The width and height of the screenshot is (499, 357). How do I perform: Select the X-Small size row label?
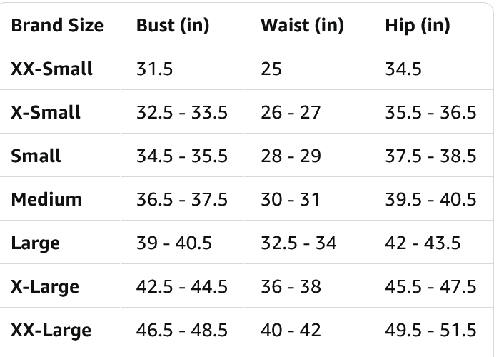tap(46, 113)
